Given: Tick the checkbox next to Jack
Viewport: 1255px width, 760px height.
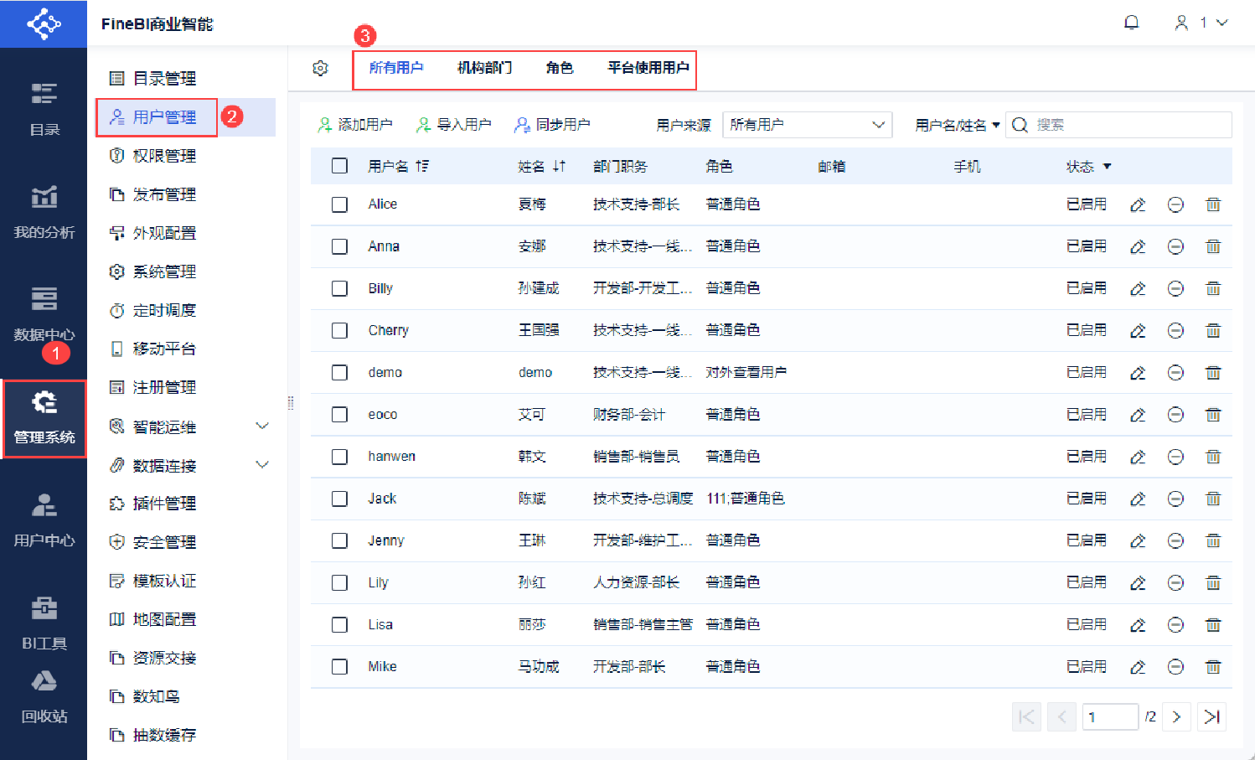Looking at the screenshot, I should tap(339, 499).
